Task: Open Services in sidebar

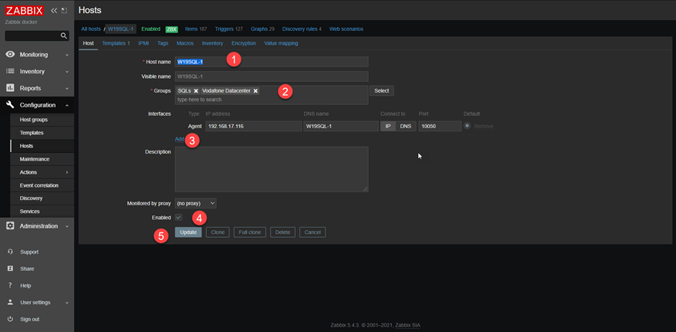Action: [30, 212]
